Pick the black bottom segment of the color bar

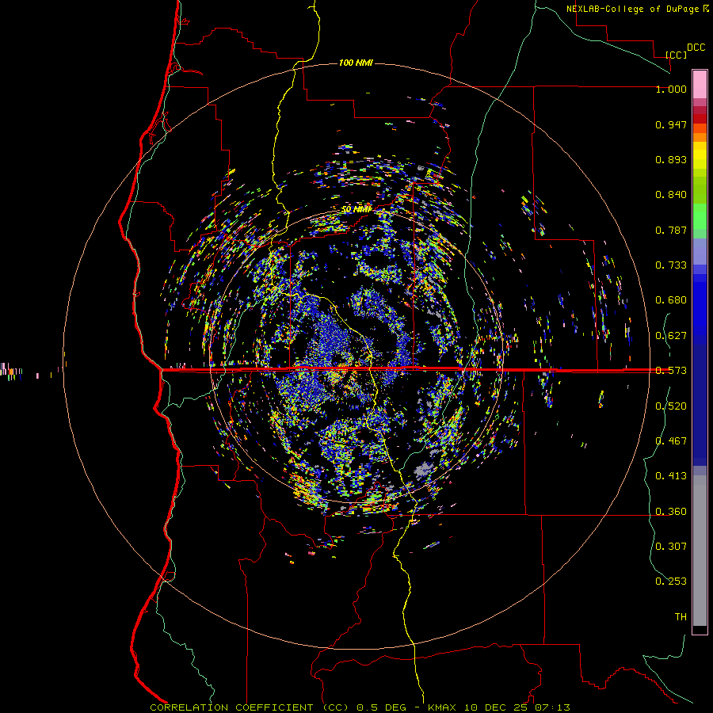(x=700, y=629)
